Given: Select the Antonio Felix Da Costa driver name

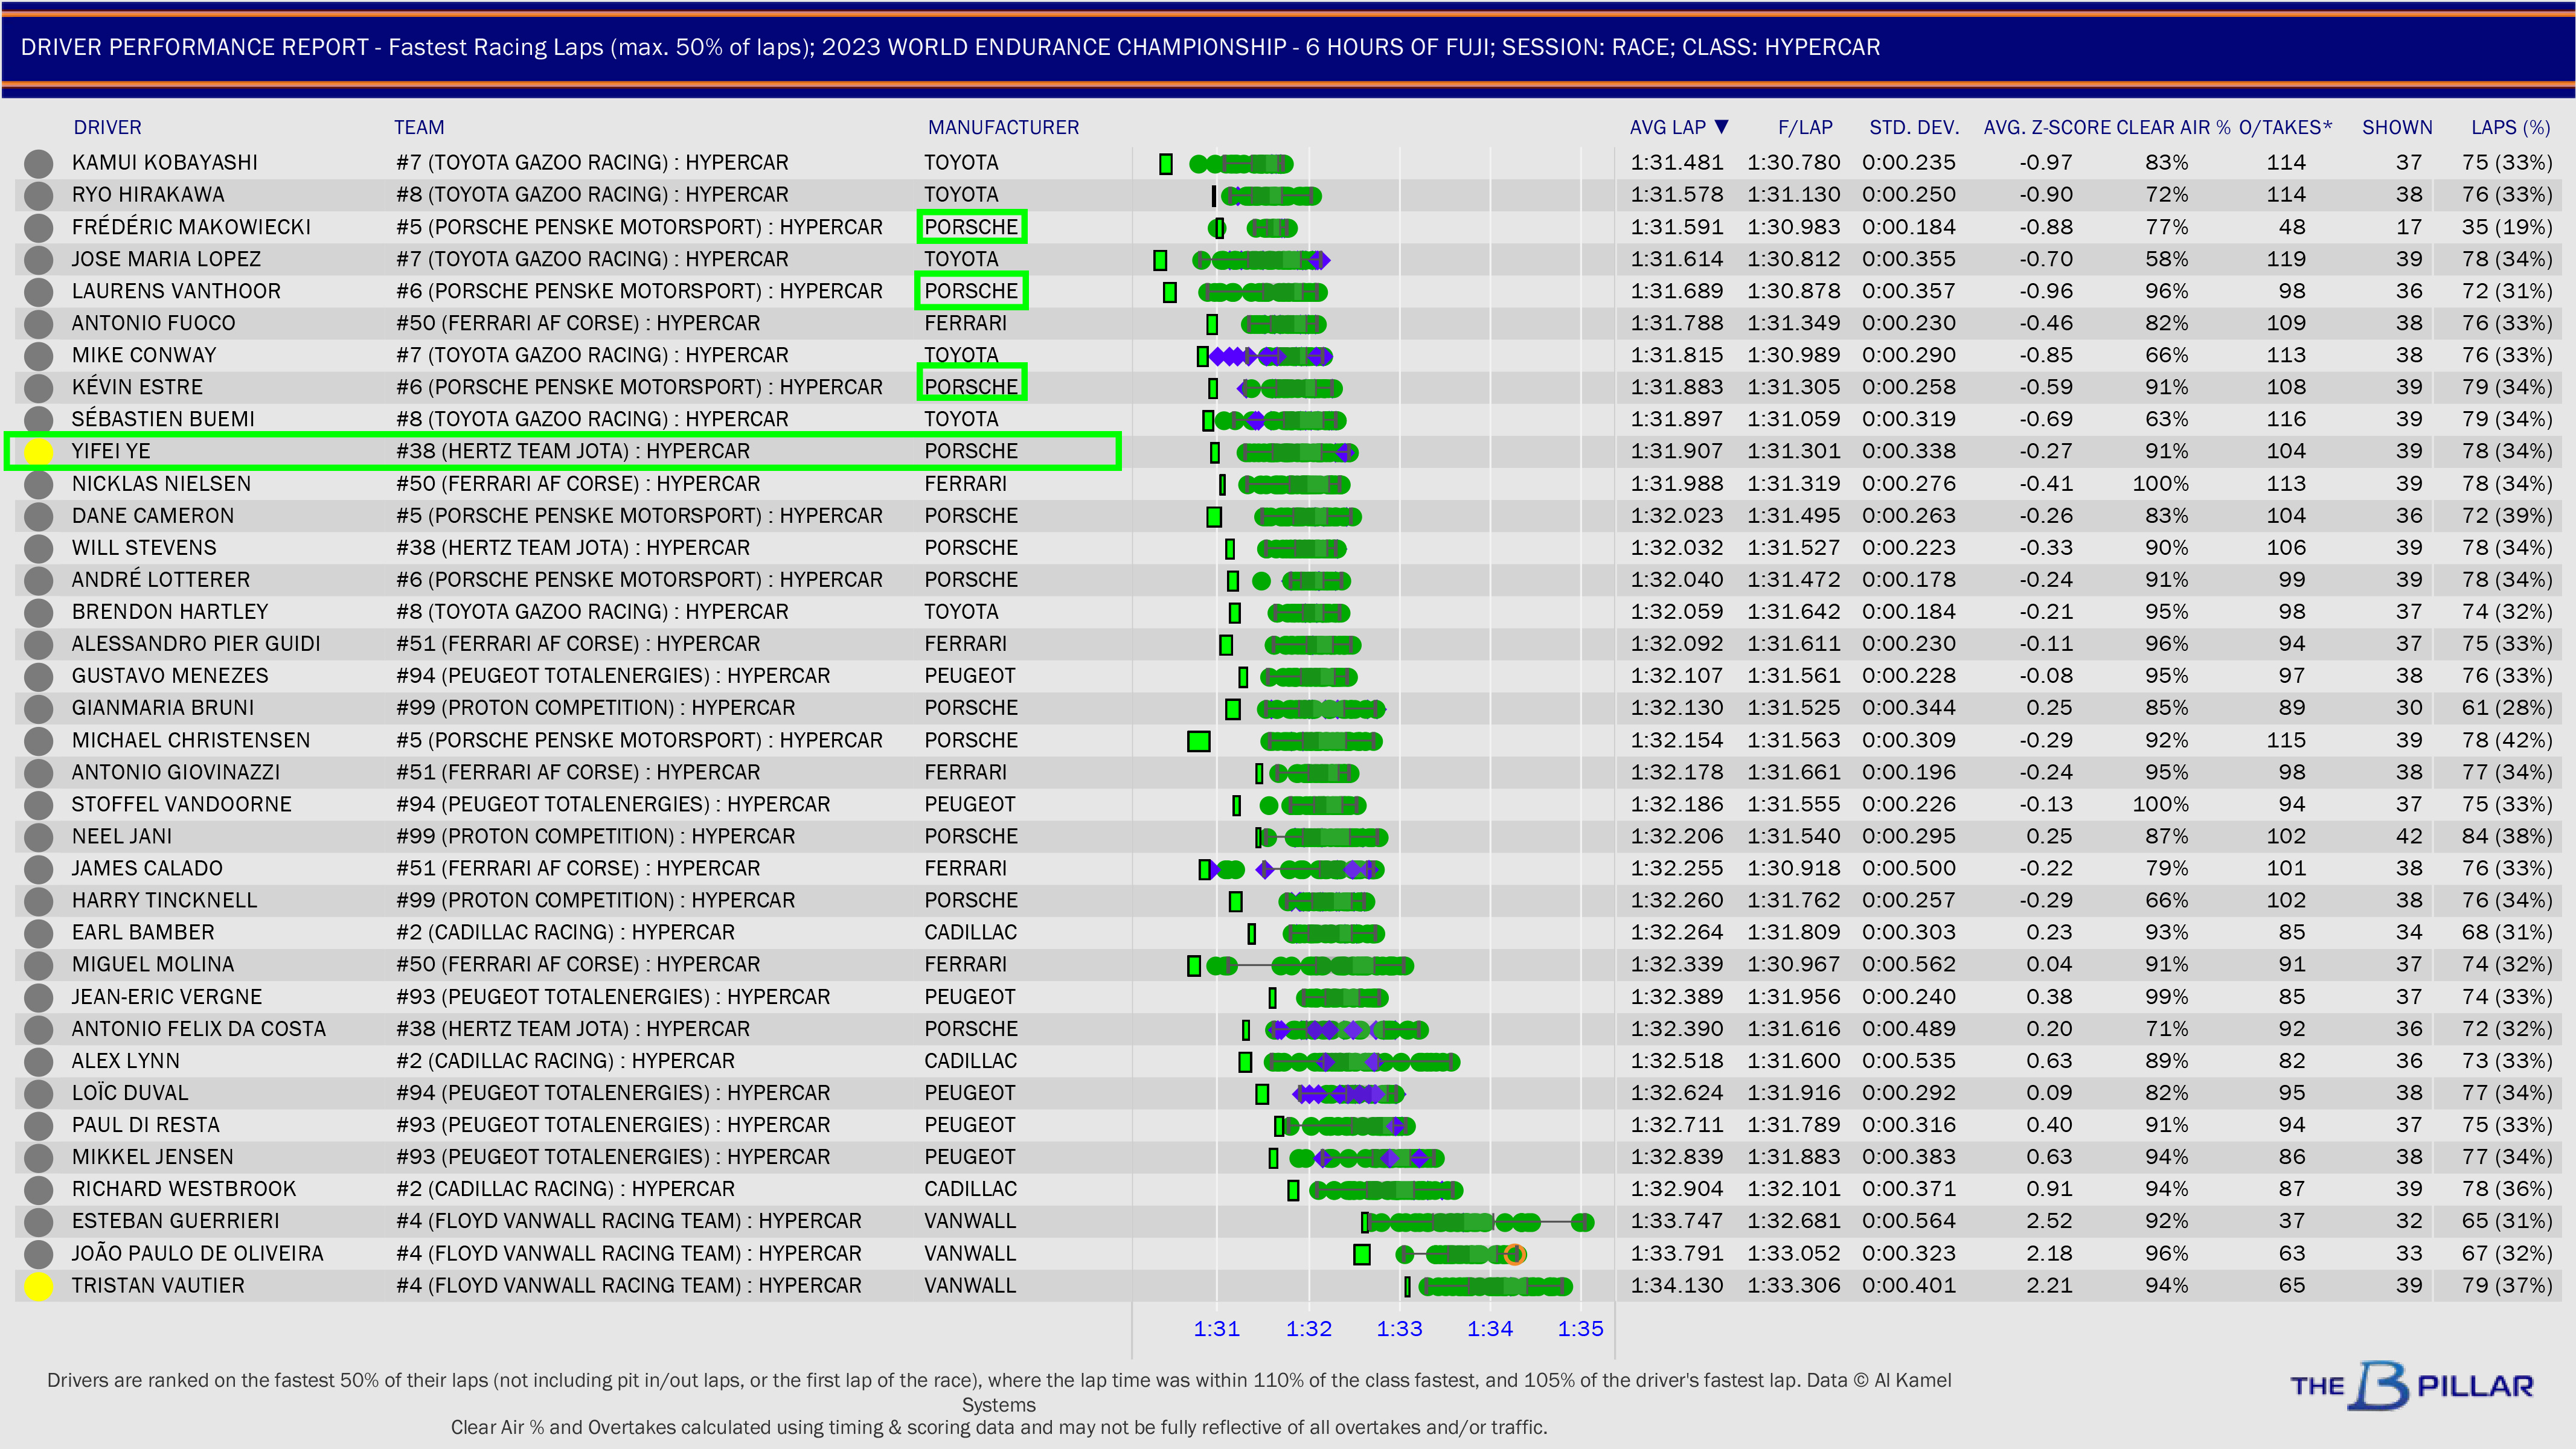Looking at the screenshot, I should coord(199,1029).
